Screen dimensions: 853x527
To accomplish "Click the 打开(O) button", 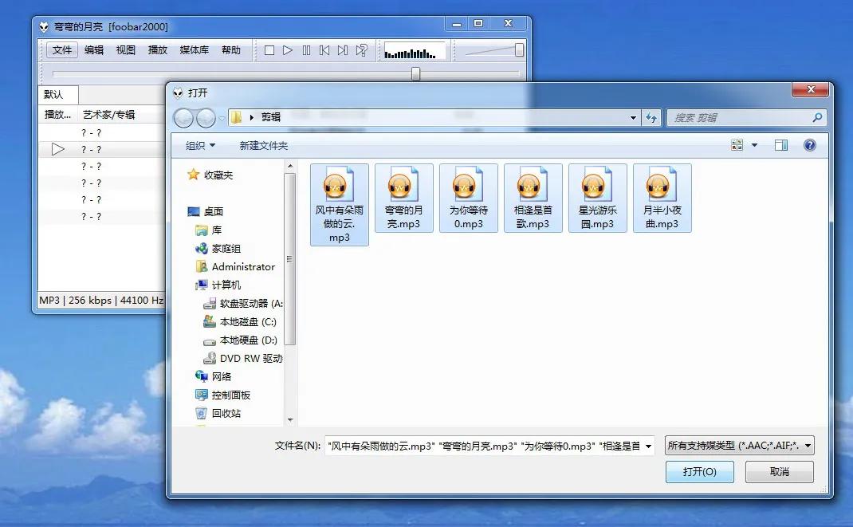I will pyautogui.click(x=699, y=471).
